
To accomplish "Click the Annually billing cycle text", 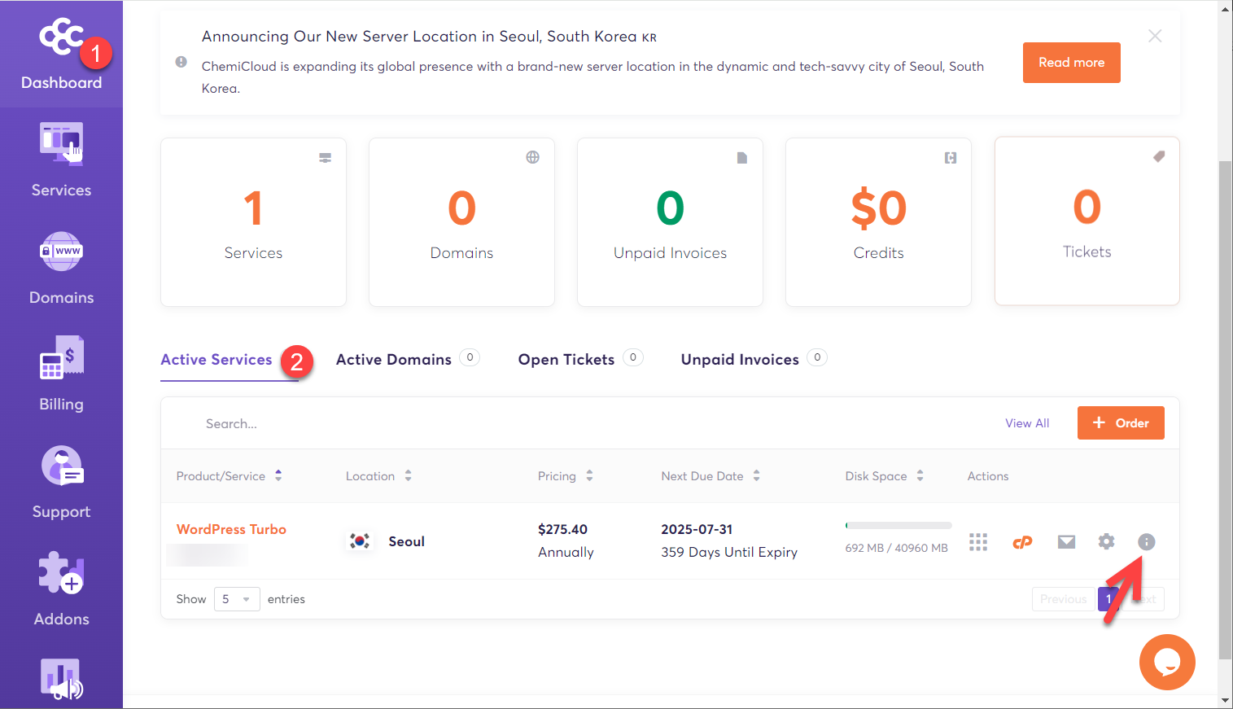I will point(566,552).
